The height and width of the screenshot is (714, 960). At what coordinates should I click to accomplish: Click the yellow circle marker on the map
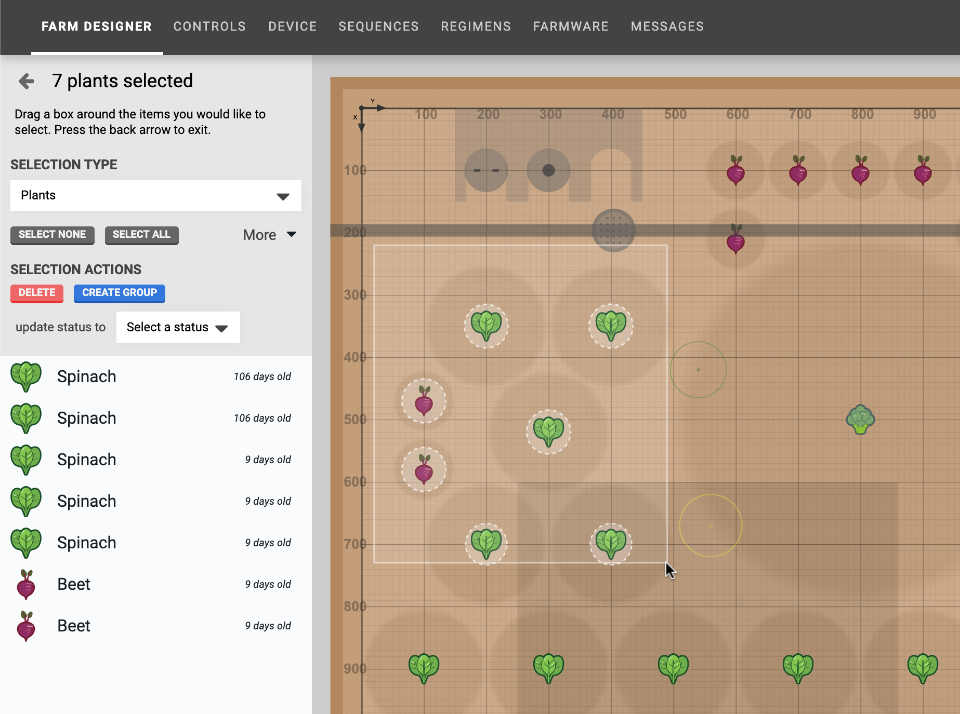[711, 524]
